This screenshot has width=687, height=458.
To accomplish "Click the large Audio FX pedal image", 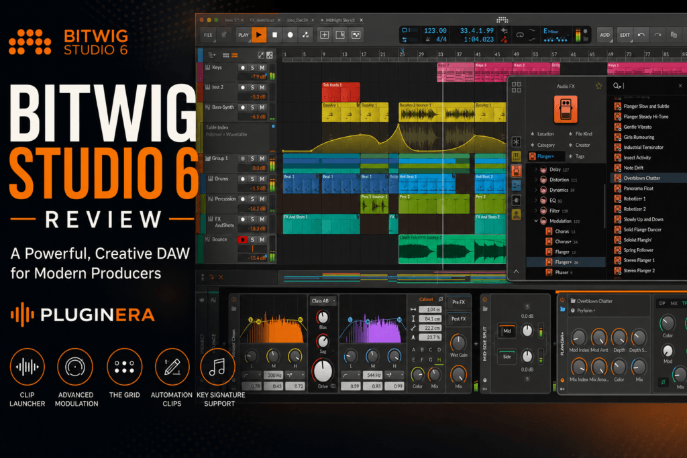I will point(566,109).
